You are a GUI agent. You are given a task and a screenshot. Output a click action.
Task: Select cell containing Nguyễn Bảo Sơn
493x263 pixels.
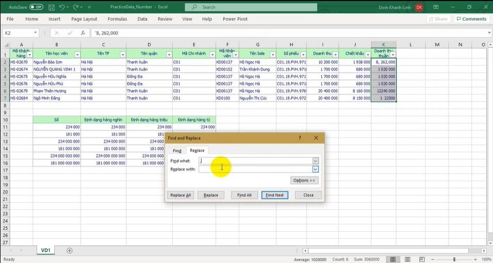coord(57,62)
